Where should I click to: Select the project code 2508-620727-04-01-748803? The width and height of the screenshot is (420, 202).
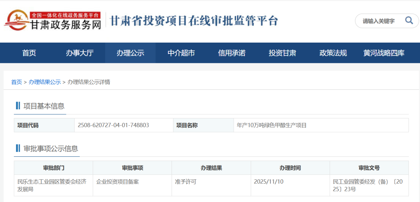point(113,125)
